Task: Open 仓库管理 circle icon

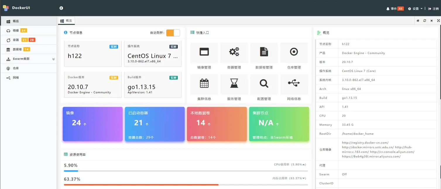Action: [x=294, y=52]
